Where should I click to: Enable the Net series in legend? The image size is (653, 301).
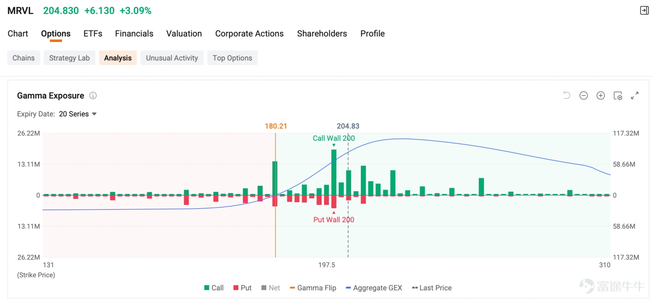pos(271,288)
